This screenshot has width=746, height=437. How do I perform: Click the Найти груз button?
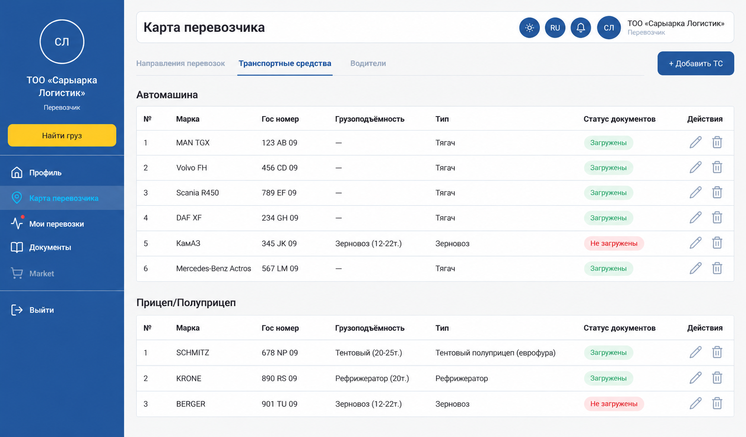click(62, 135)
